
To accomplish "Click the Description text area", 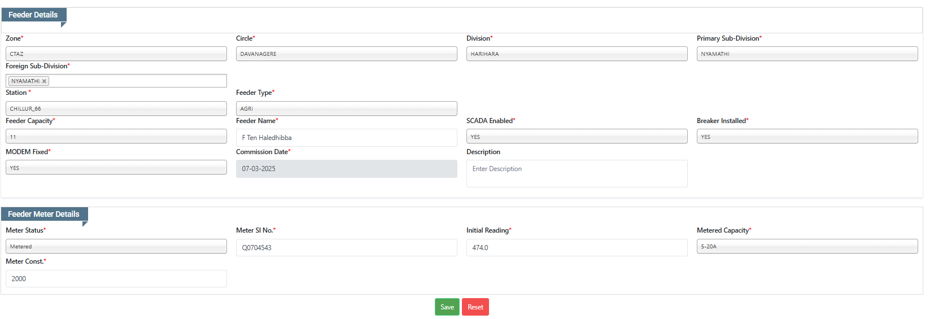I will point(577,173).
